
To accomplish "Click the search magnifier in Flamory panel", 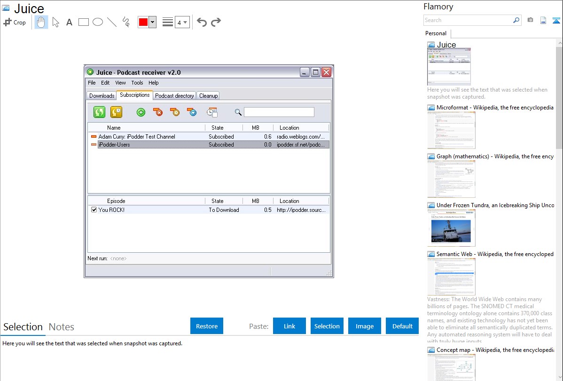I will point(516,20).
